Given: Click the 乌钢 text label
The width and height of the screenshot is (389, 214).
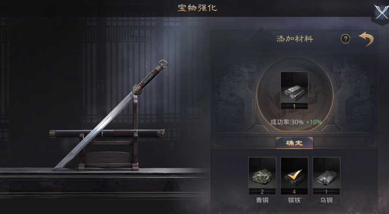Looking at the screenshot, I should [326, 200].
